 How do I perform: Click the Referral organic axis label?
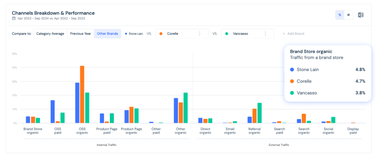tap(255, 131)
